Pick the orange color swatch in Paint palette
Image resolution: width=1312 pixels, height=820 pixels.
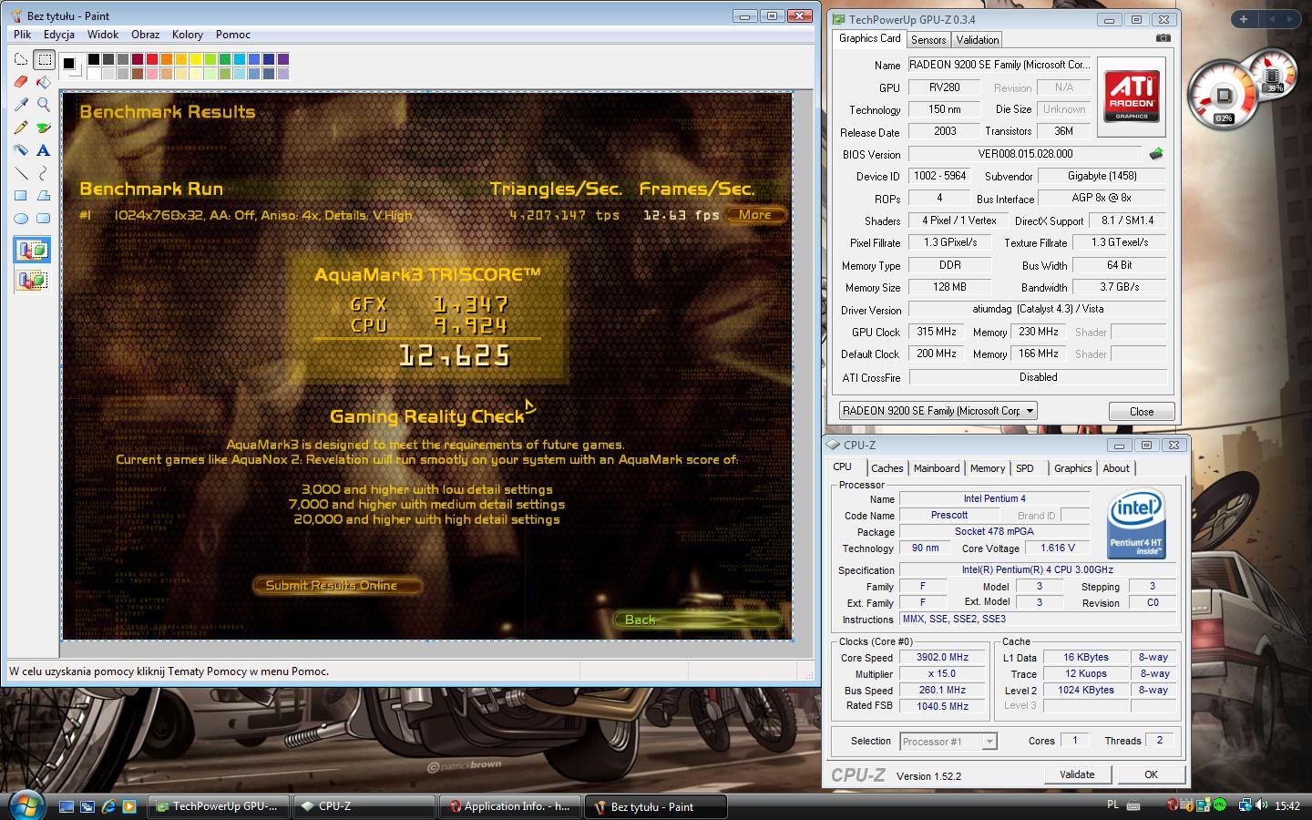(167, 59)
